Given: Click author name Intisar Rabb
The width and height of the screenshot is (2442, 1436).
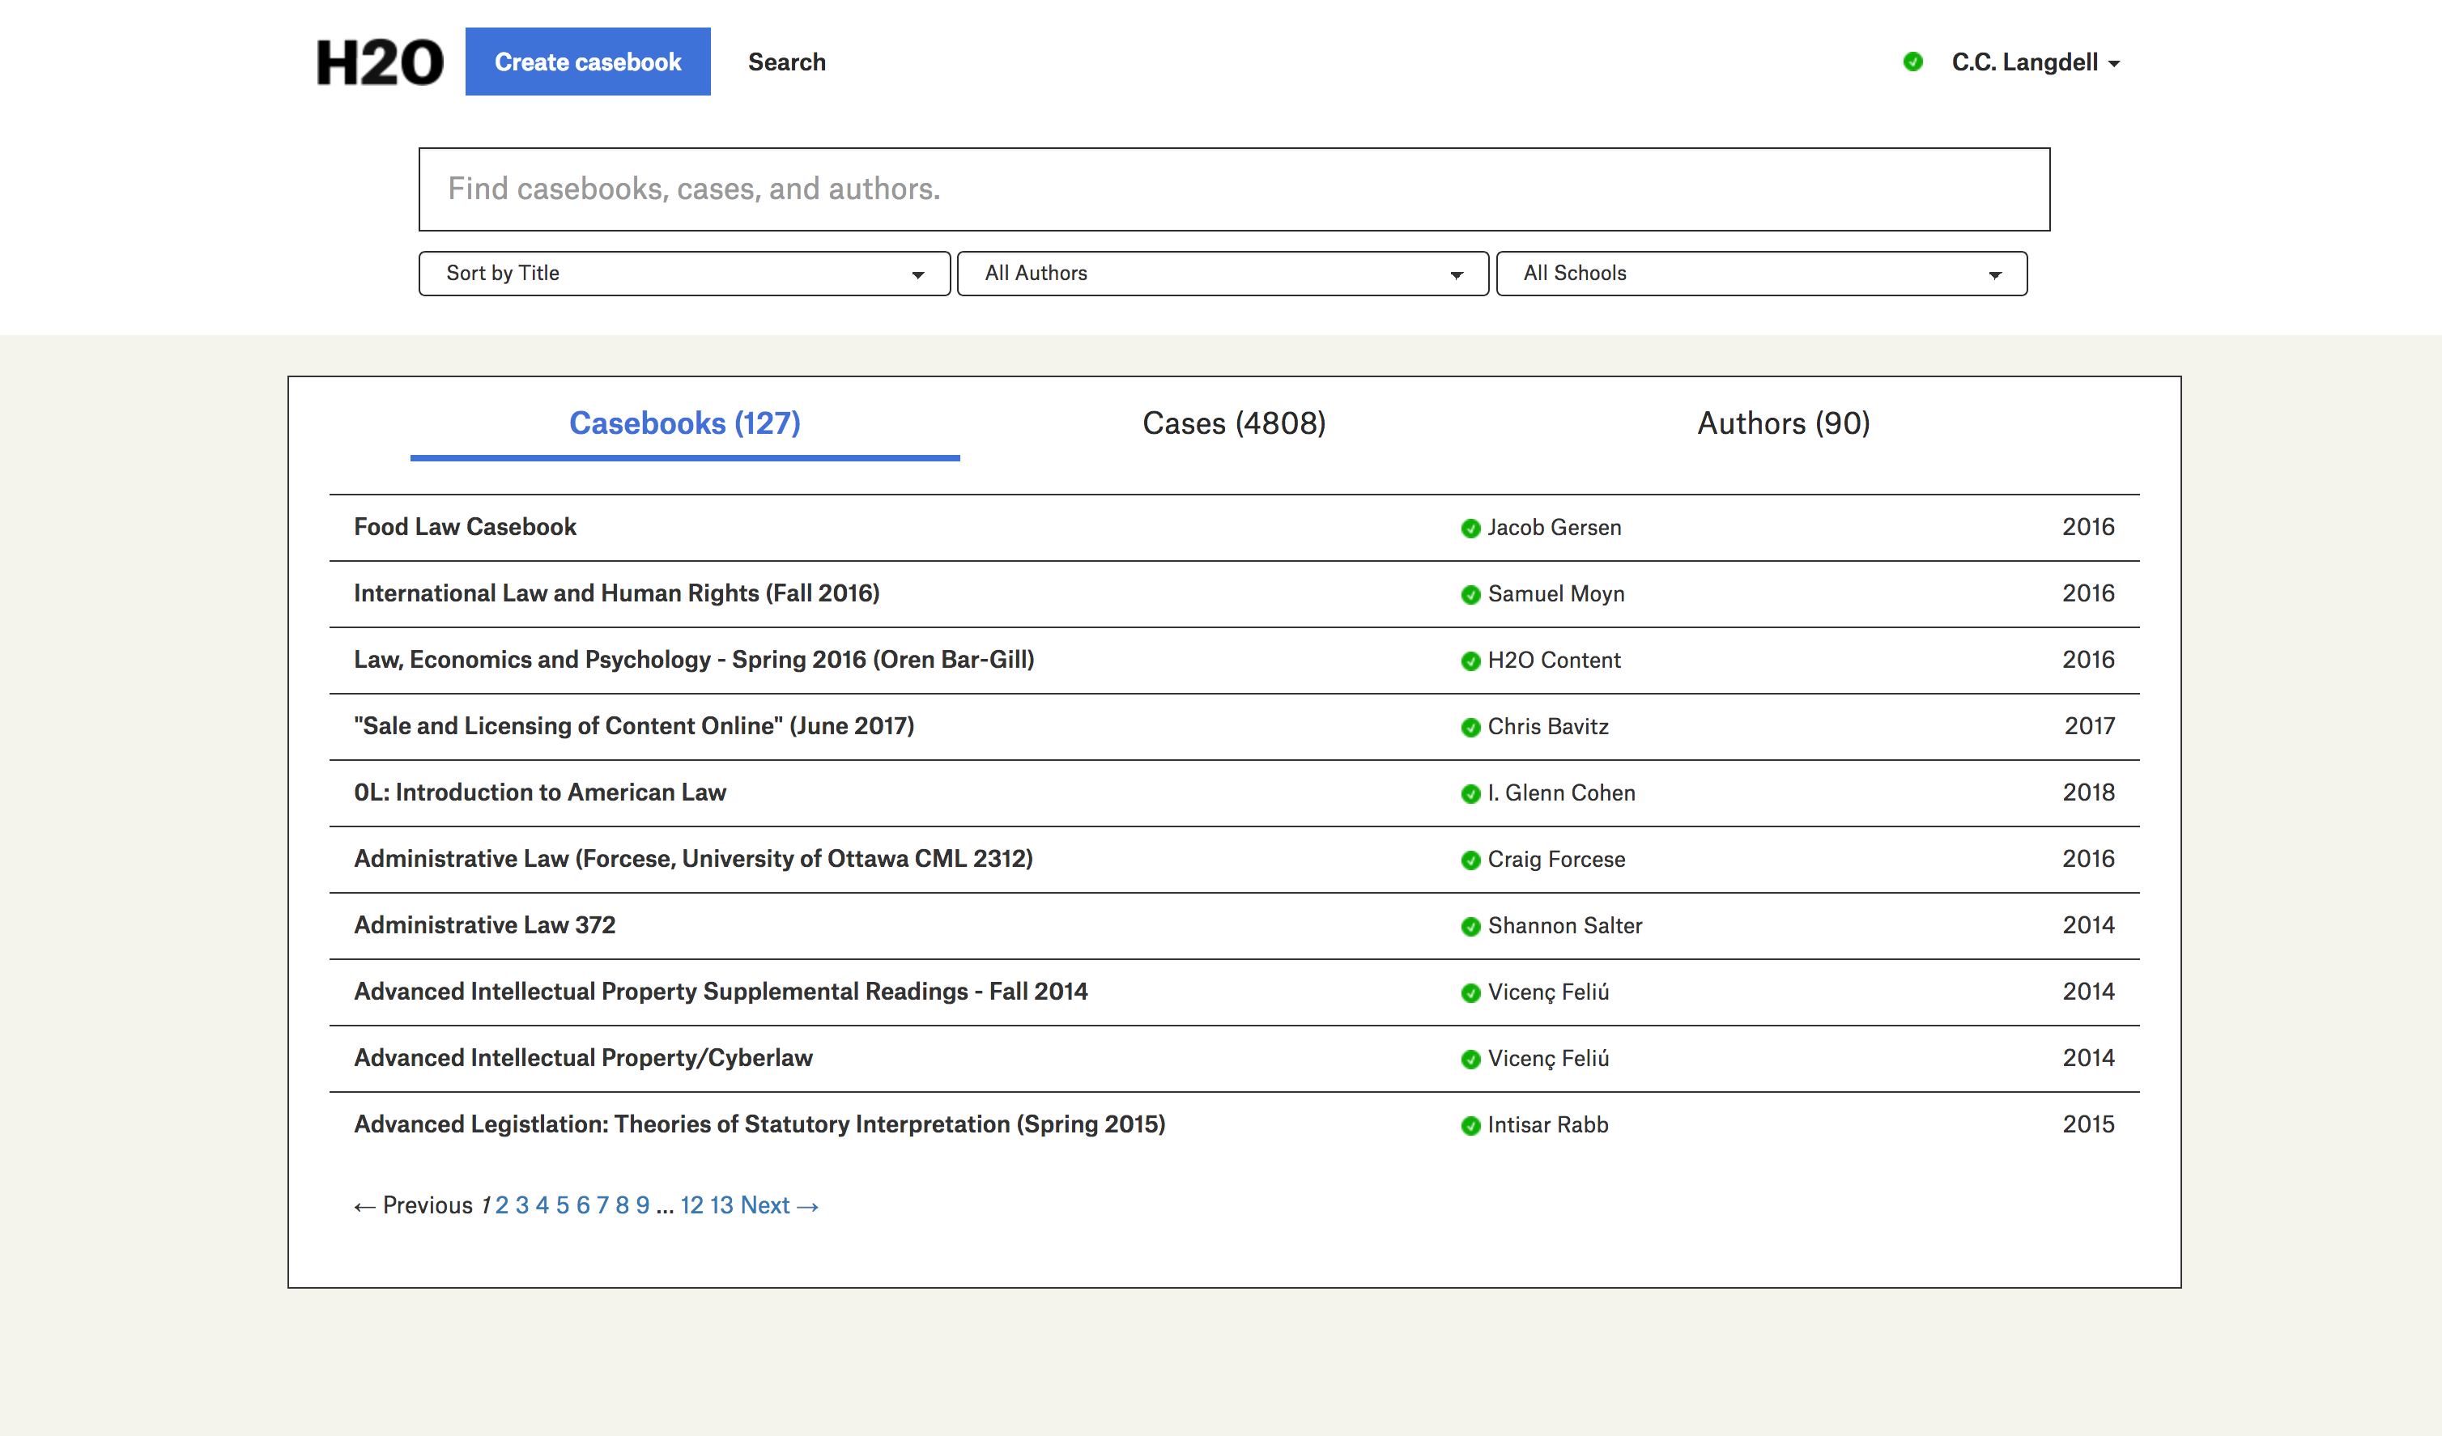Looking at the screenshot, I should pos(1547,1124).
